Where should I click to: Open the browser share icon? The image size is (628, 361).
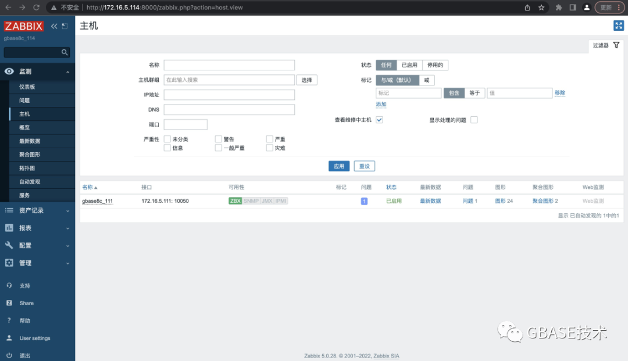pos(527,8)
